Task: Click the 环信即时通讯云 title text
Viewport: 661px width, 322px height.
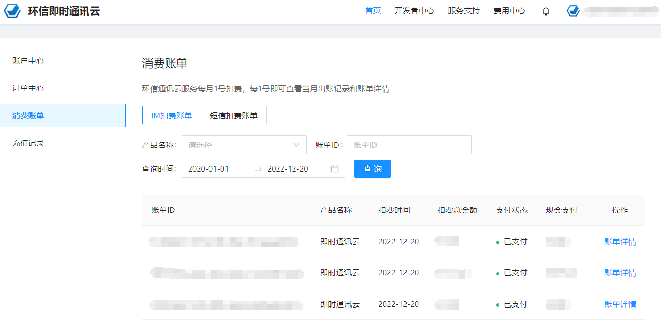Action: coord(64,11)
